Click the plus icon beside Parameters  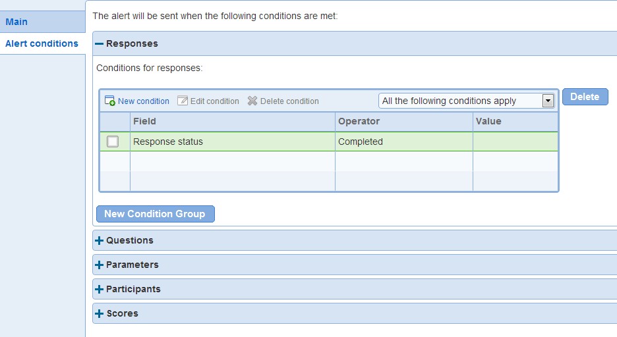pos(99,265)
